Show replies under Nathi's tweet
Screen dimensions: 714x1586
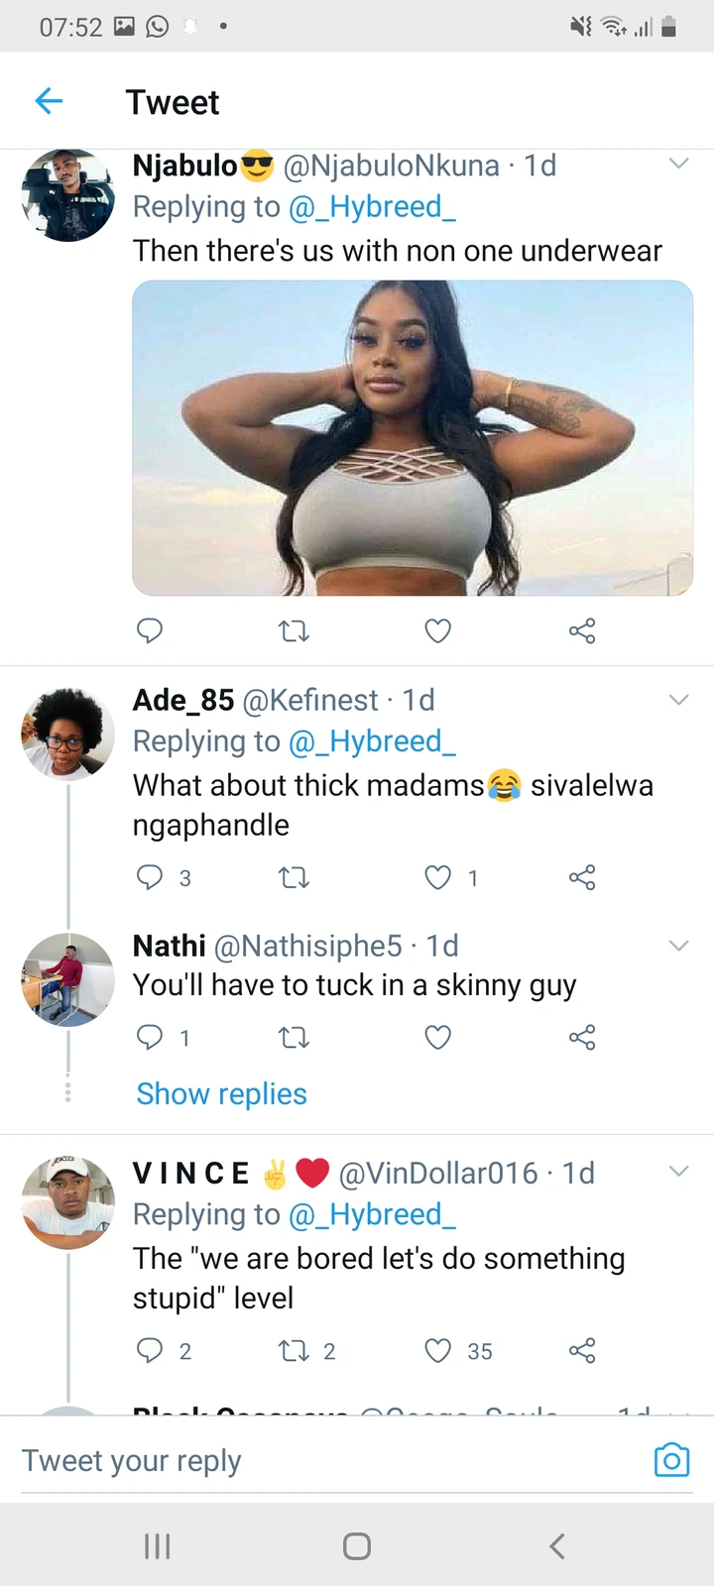point(221,1093)
